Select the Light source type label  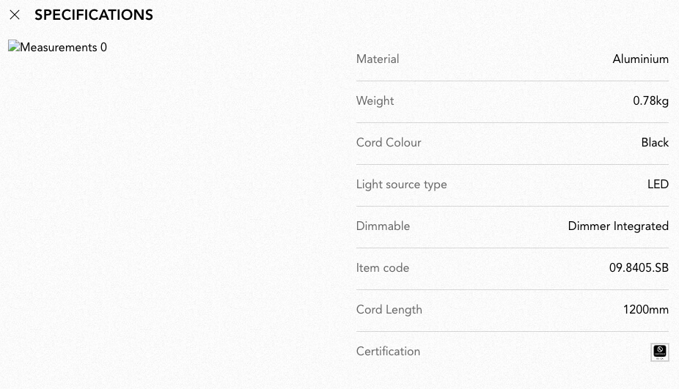[x=401, y=185]
